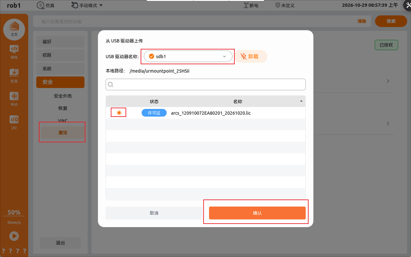
Task: Open the sdb1 USB drive dropdown
Action: click(188, 56)
